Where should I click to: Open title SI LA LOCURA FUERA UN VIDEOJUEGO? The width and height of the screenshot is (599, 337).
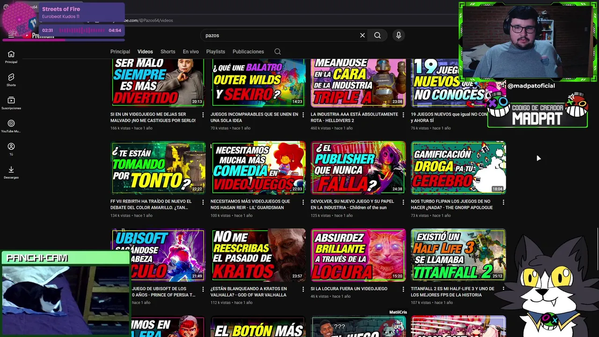[x=349, y=289]
